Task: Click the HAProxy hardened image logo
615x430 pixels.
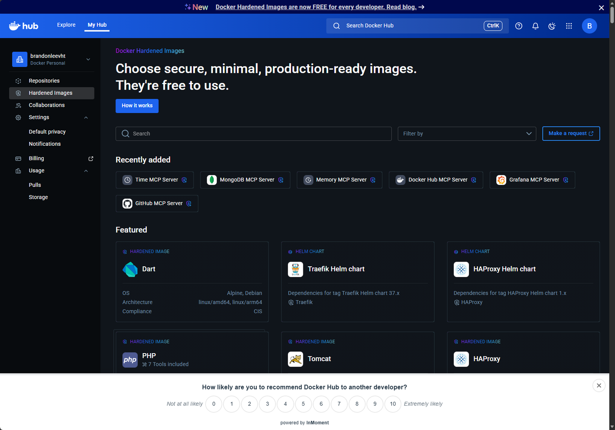Action: pyautogui.click(x=461, y=360)
